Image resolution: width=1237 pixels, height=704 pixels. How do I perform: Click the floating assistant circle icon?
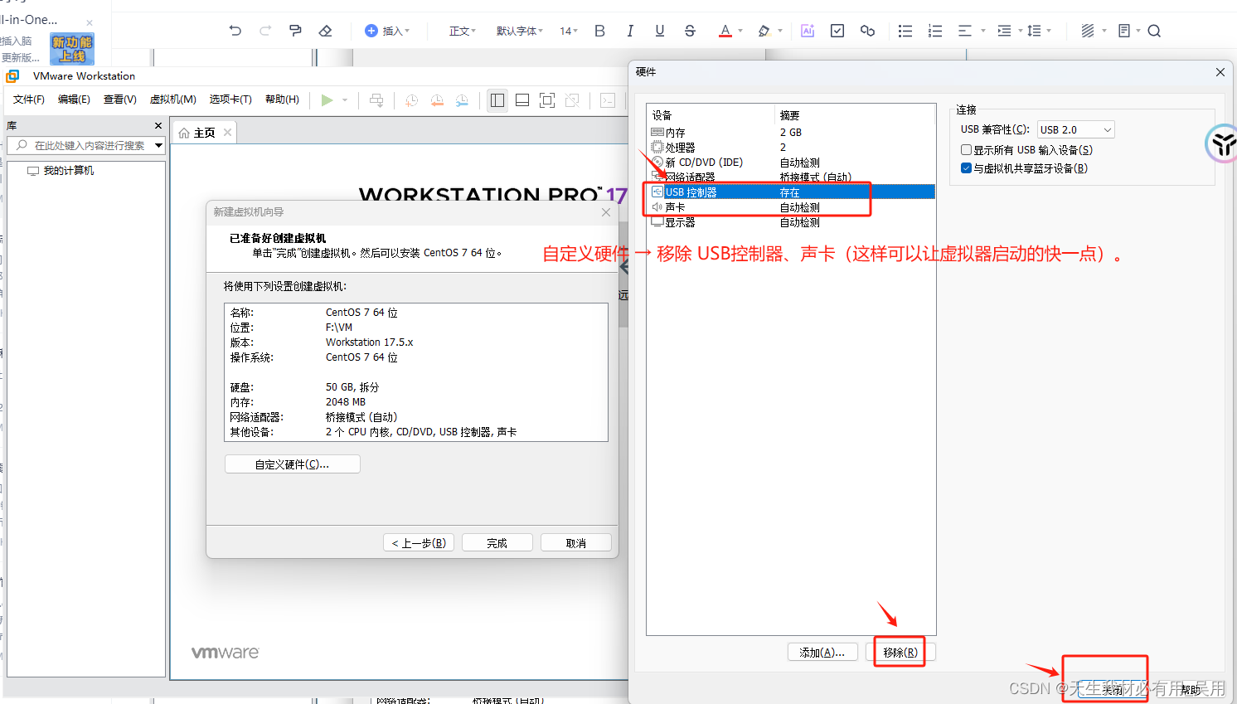click(1222, 144)
